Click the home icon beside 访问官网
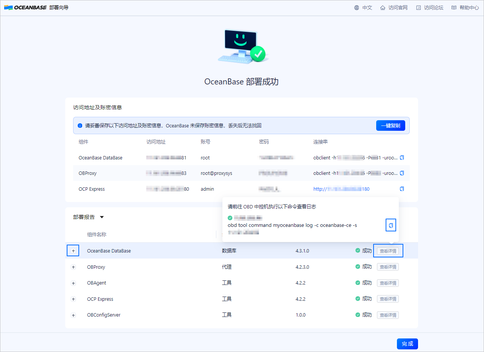 pyautogui.click(x=382, y=7)
